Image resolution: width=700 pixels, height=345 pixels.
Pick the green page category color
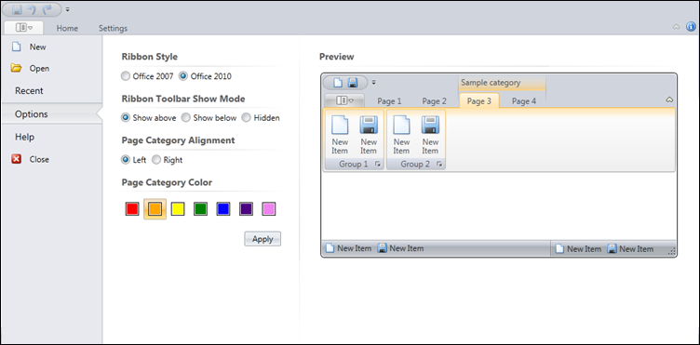[200, 209]
